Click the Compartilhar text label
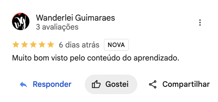This screenshot has height=102, width=218. 186,84
